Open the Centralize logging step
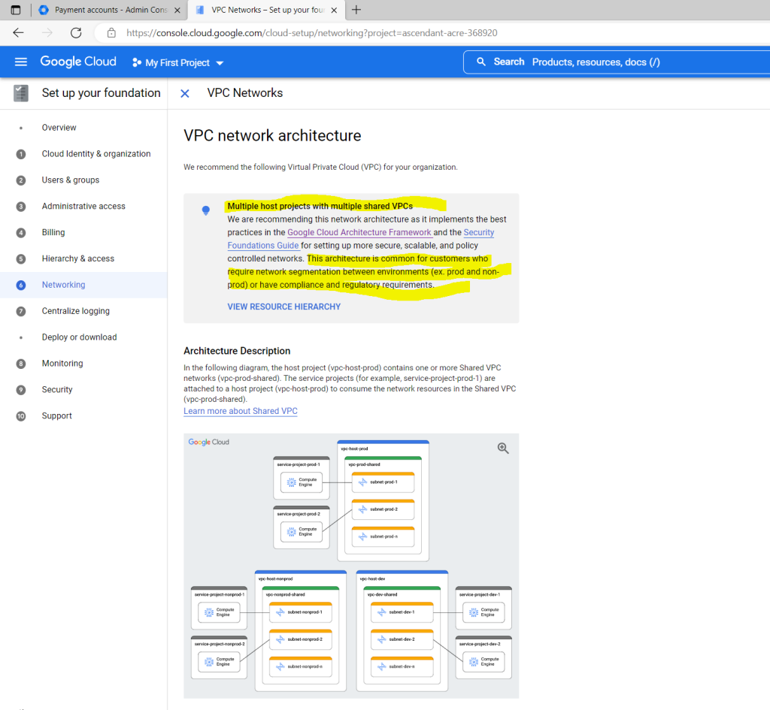770x710 pixels. 76,311
